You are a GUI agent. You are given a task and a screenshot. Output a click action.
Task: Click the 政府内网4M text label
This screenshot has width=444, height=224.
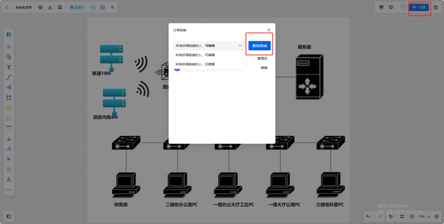click(105, 117)
